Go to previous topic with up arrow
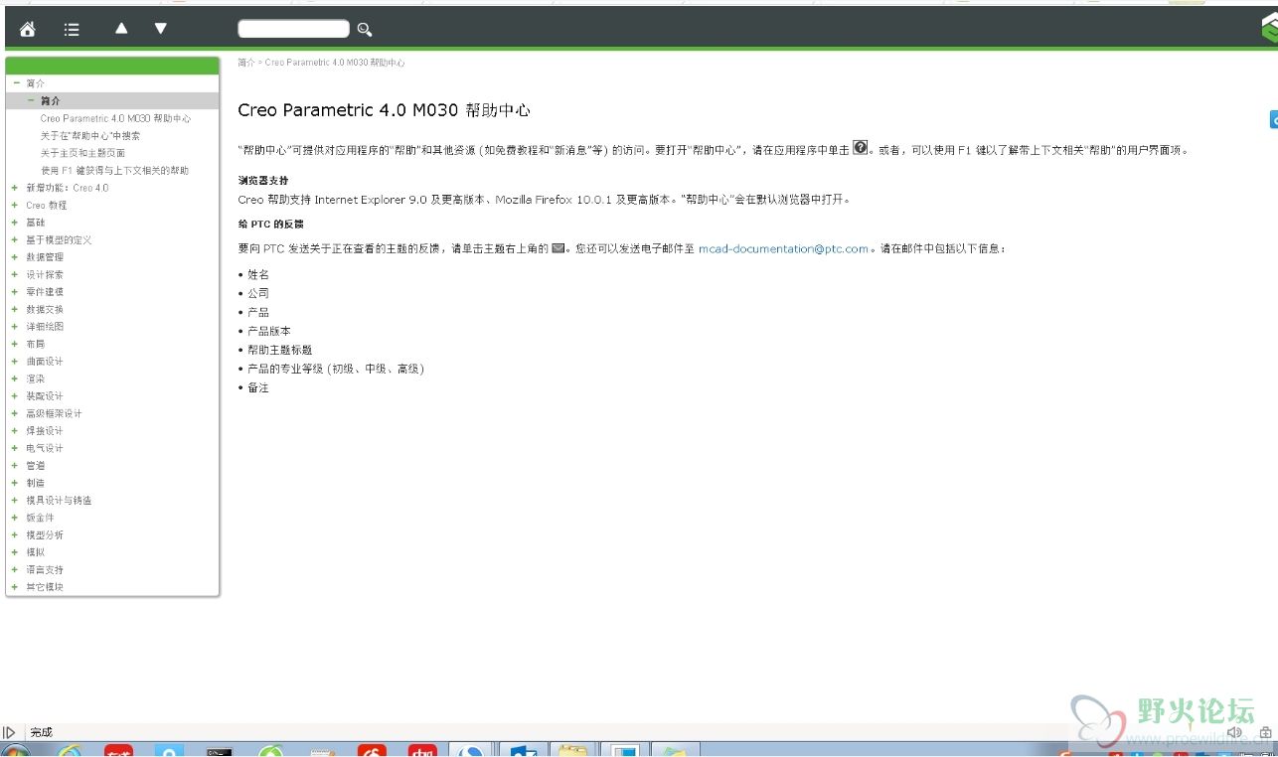Viewport: 1278px width, 757px height. [x=121, y=29]
